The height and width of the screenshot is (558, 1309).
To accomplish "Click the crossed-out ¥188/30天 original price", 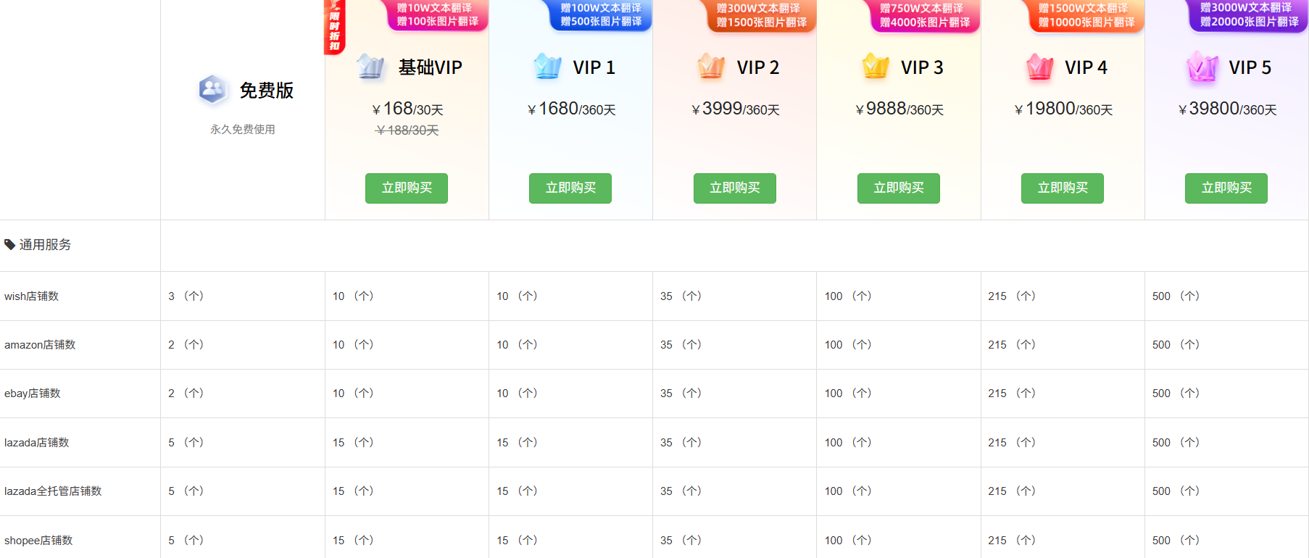I will [407, 130].
